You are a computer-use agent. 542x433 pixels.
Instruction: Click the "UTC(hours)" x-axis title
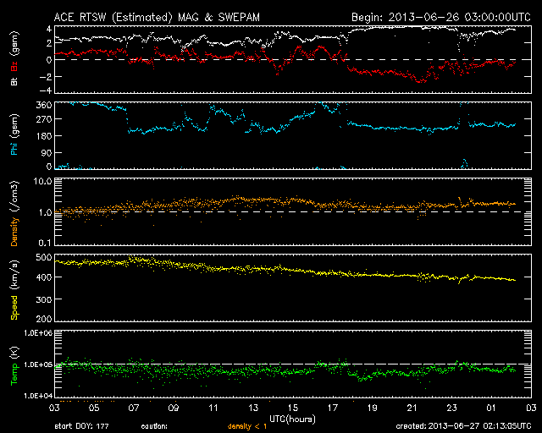tap(292, 419)
